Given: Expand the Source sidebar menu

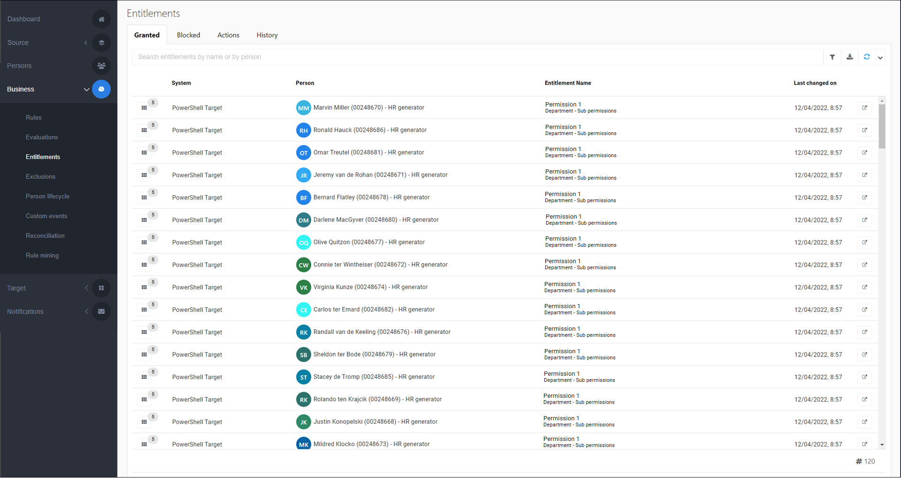Looking at the screenshot, I should pyautogui.click(x=86, y=43).
